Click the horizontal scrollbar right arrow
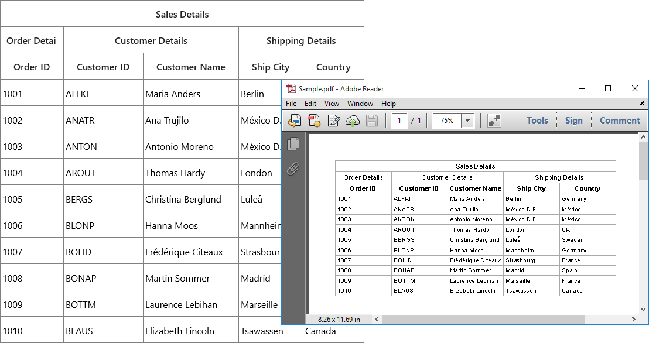 [633, 319]
